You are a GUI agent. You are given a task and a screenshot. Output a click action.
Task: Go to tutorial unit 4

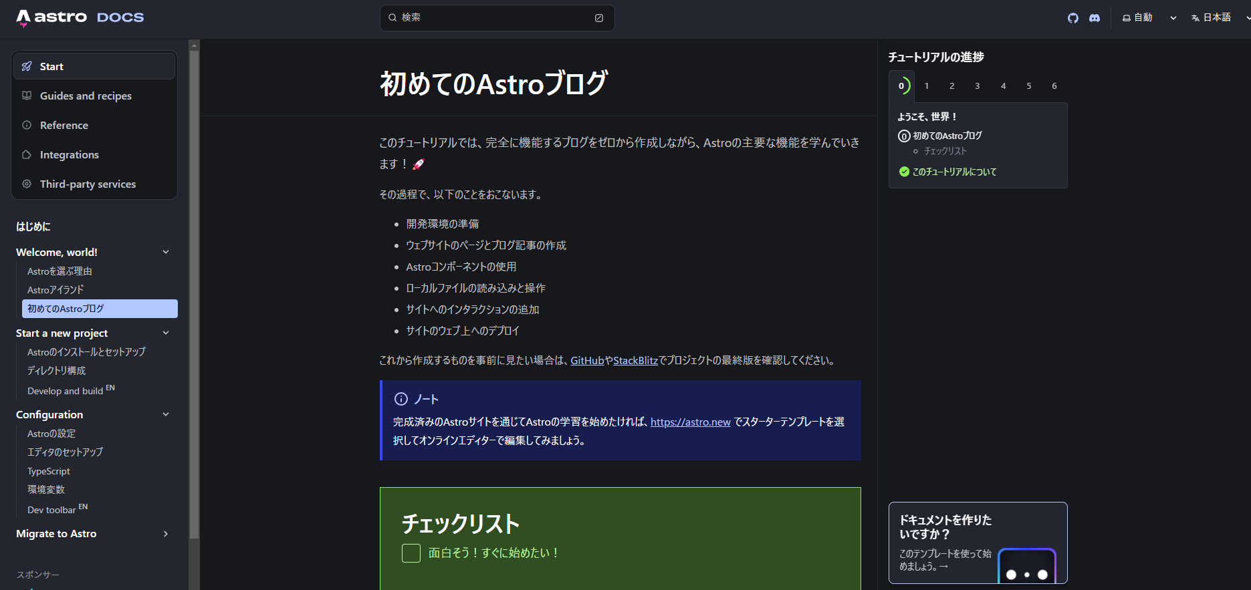point(1003,86)
